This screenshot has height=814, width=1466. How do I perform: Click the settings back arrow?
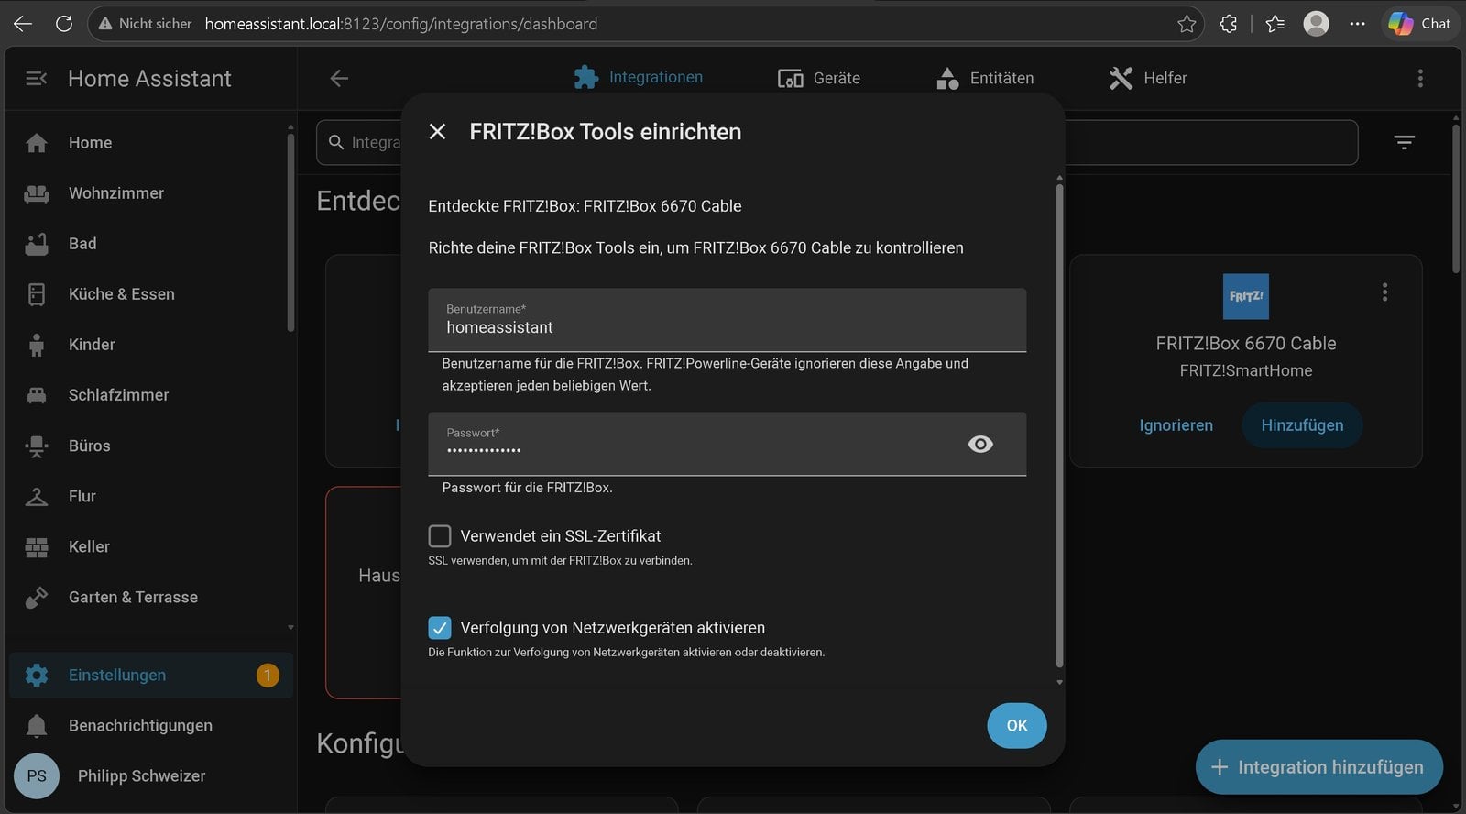pyautogui.click(x=339, y=79)
